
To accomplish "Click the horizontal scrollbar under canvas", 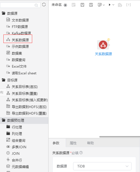I will pos(120,137).
